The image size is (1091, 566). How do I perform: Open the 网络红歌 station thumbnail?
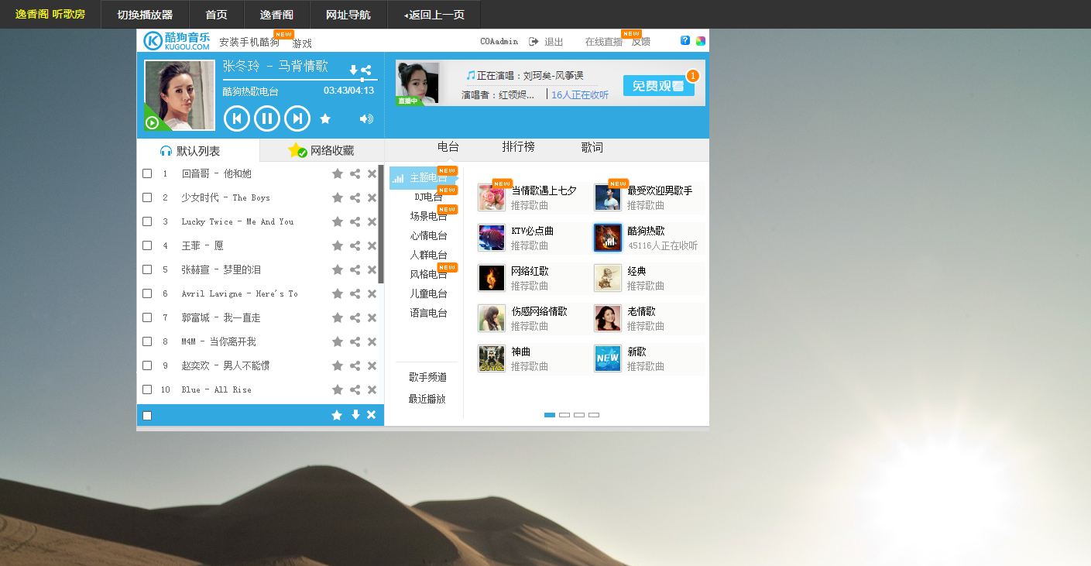[x=492, y=278]
